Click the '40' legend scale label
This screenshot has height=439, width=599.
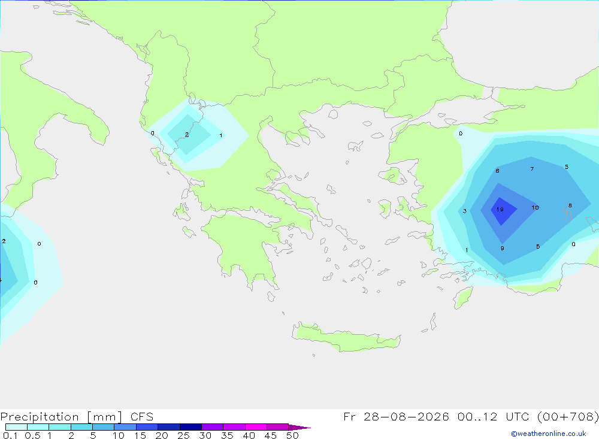click(x=249, y=435)
